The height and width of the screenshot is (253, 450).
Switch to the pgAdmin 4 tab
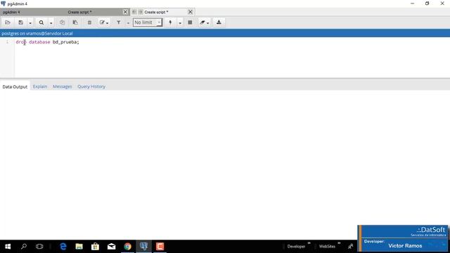[11, 12]
